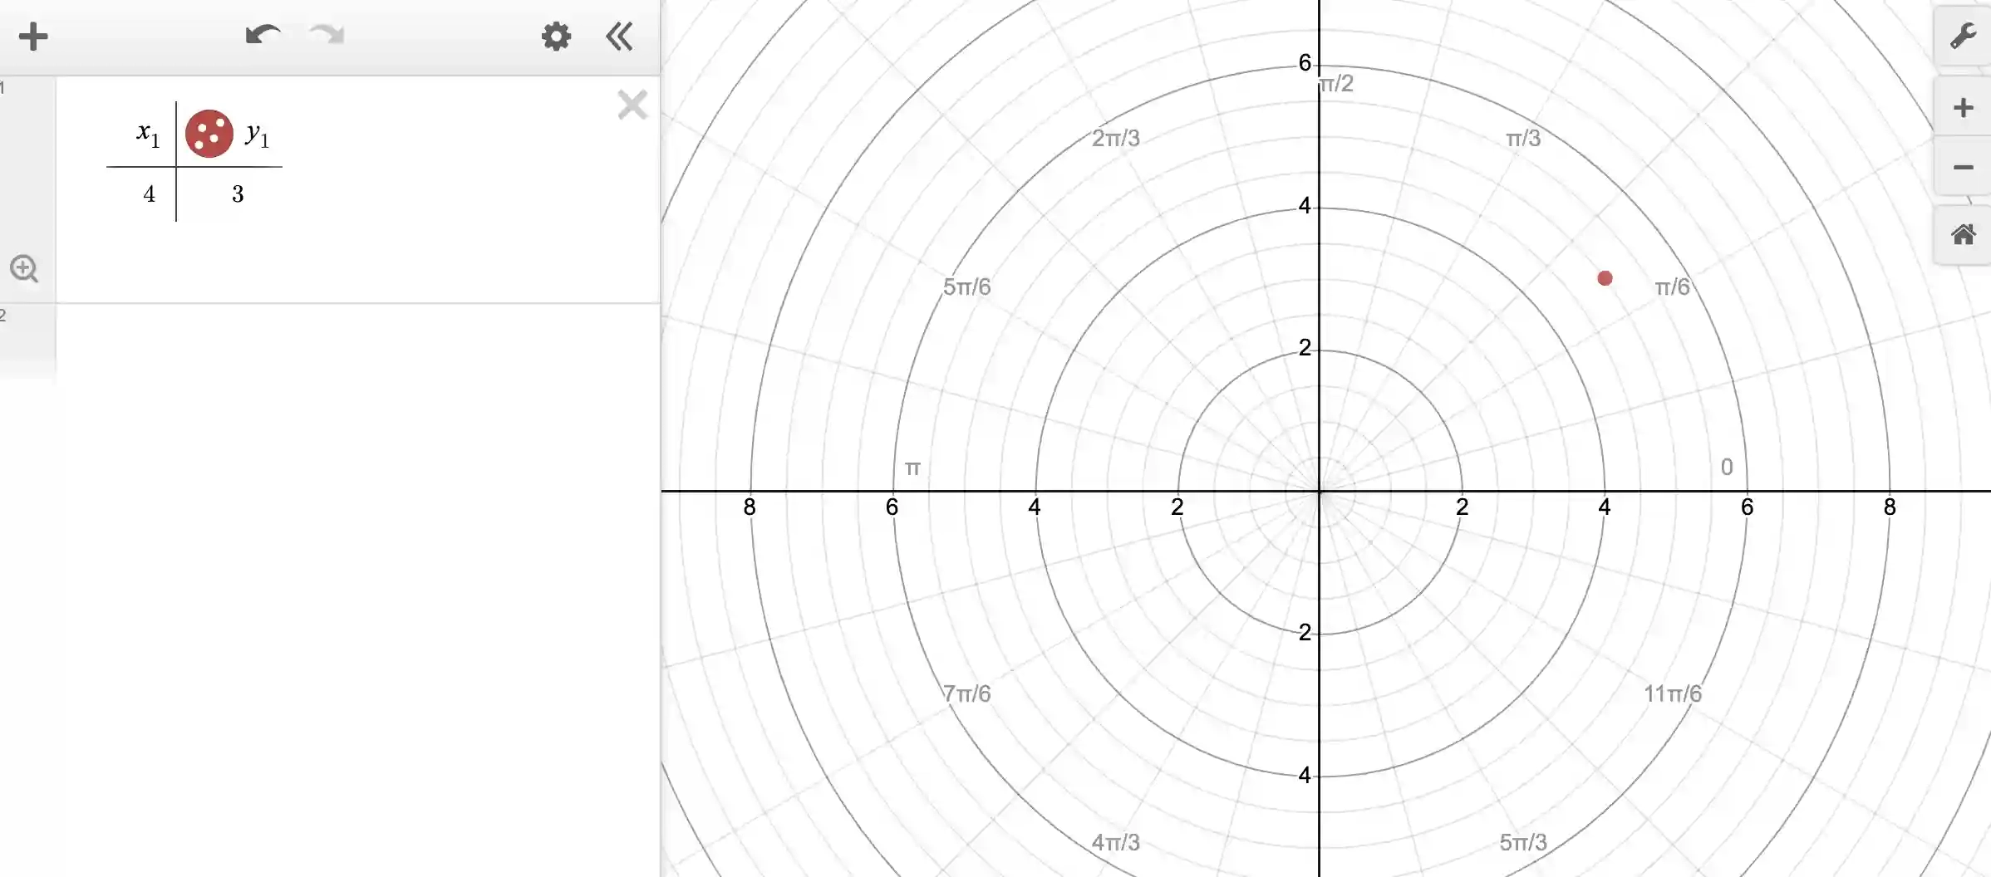Collapse the expression list with the double chevron

pos(618,37)
